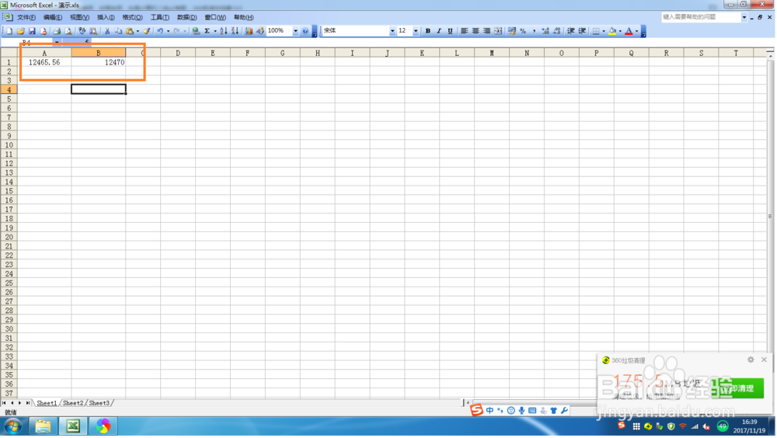Launch the Chart Wizard
The image size is (777, 438).
pyautogui.click(x=249, y=31)
